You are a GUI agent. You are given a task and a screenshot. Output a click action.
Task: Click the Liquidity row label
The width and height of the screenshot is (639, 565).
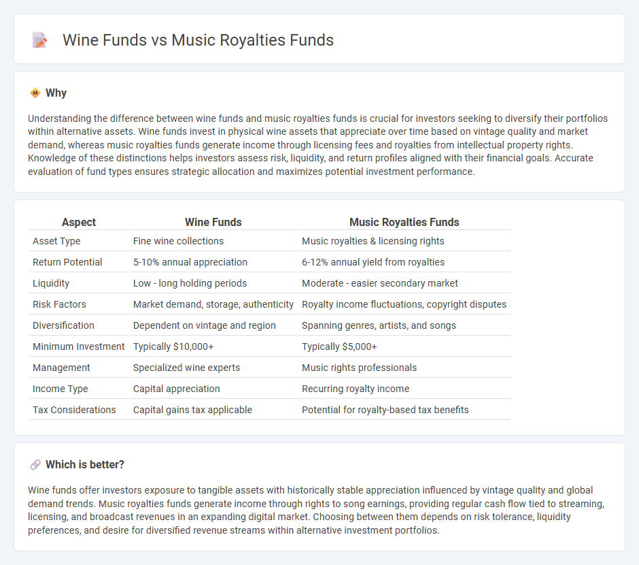[x=51, y=283]
